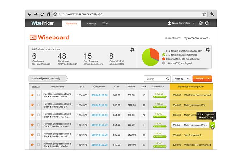Open gear for products requiring actions panel

[x=132, y=50]
